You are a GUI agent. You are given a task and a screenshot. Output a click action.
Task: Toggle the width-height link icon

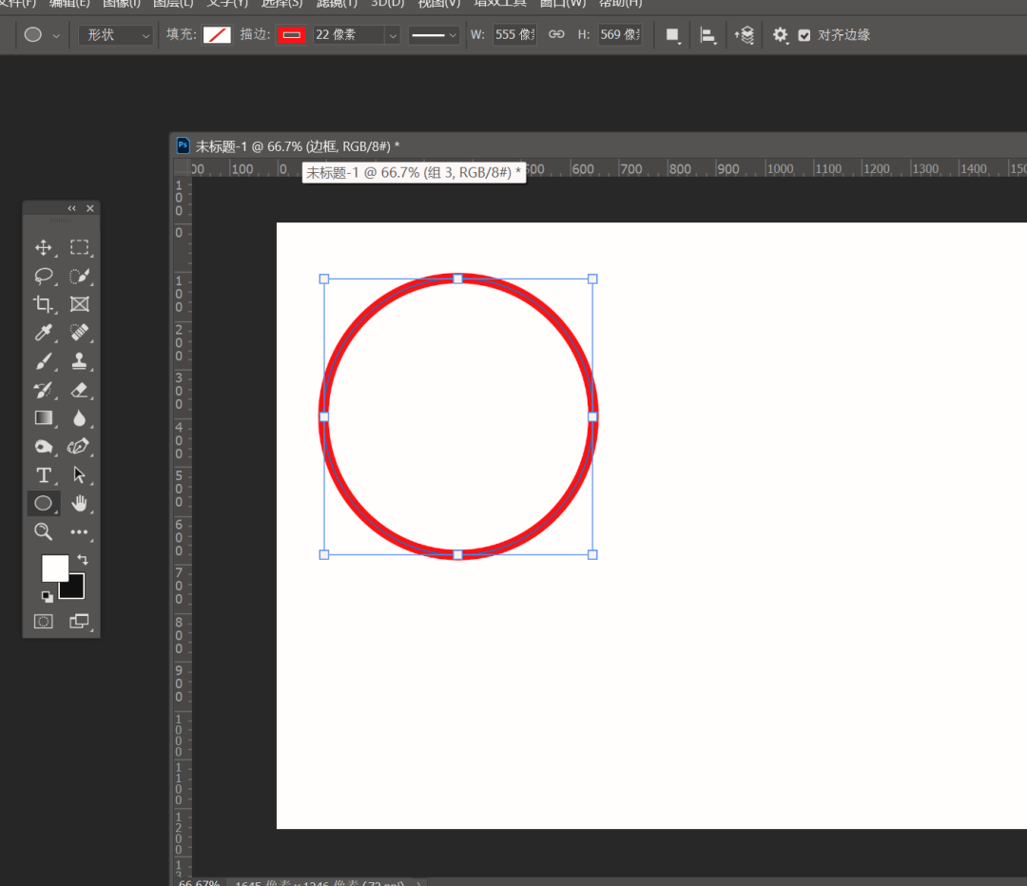[556, 35]
